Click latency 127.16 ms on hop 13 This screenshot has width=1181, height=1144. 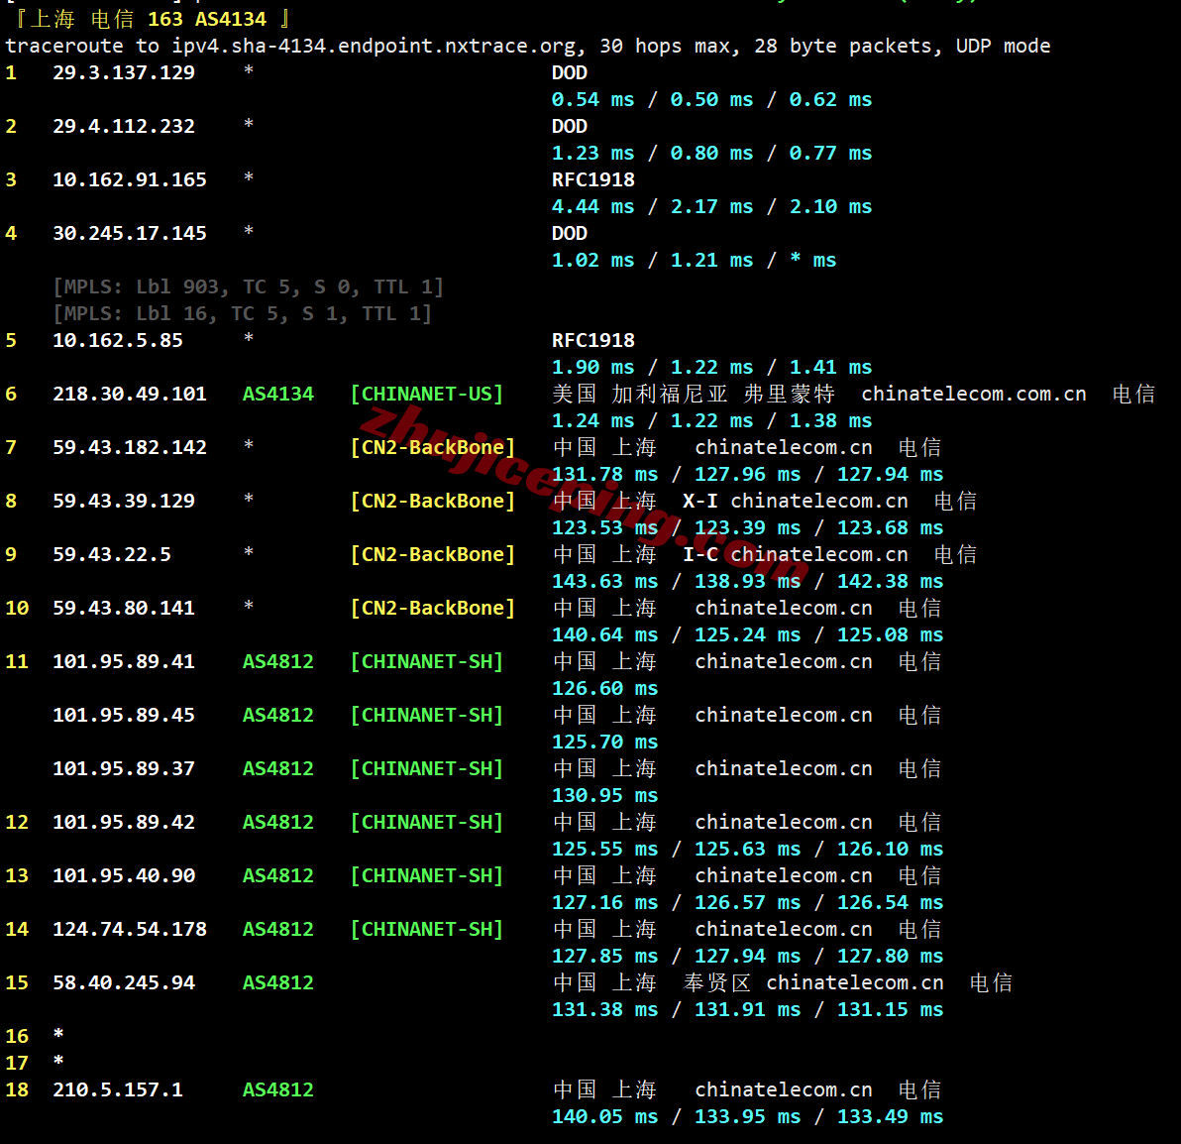(604, 902)
